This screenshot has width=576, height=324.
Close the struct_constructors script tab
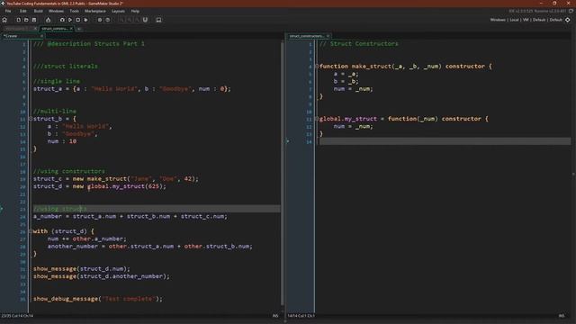[x=328, y=36]
